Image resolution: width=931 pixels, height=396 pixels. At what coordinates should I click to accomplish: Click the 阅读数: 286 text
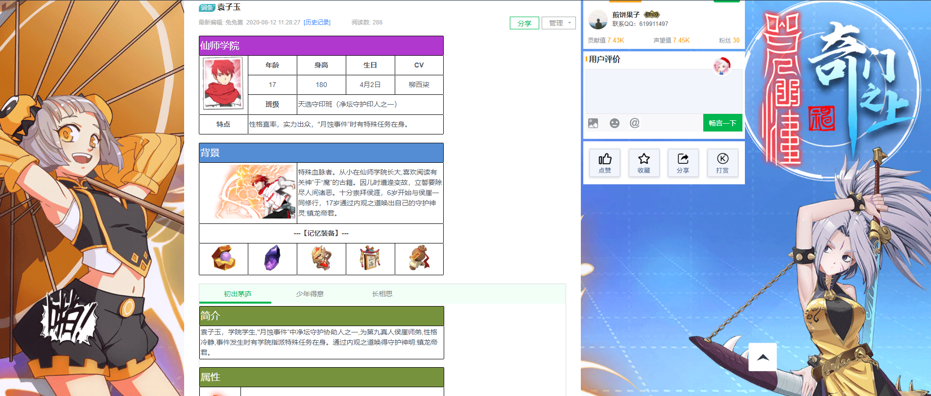point(367,22)
